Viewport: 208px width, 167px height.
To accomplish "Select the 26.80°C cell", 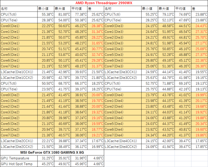I will (150, 60).
